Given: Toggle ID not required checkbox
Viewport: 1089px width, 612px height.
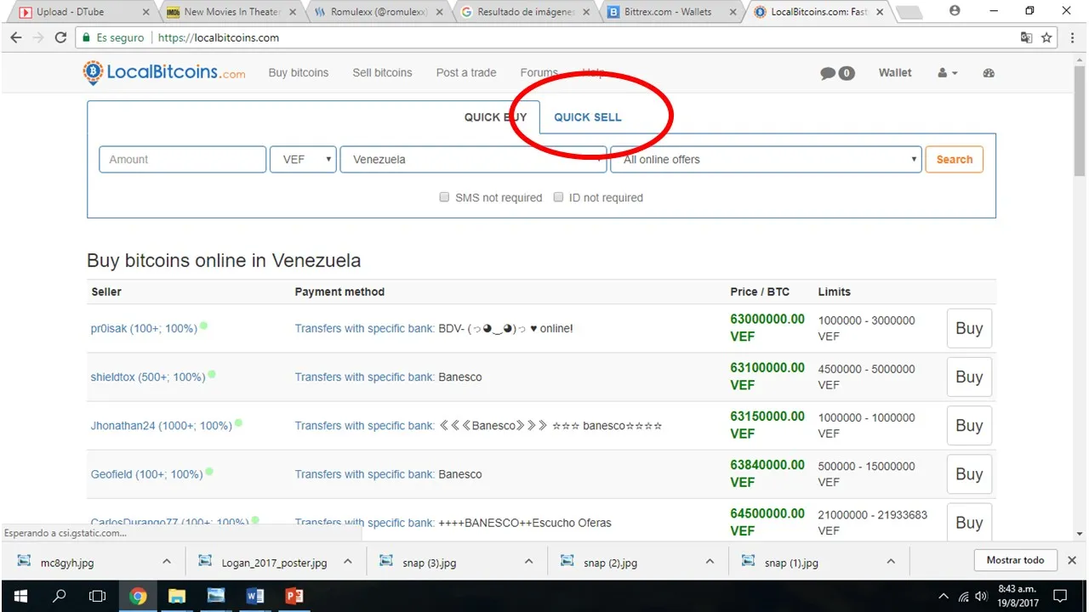Looking at the screenshot, I should pyautogui.click(x=558, y=197).
